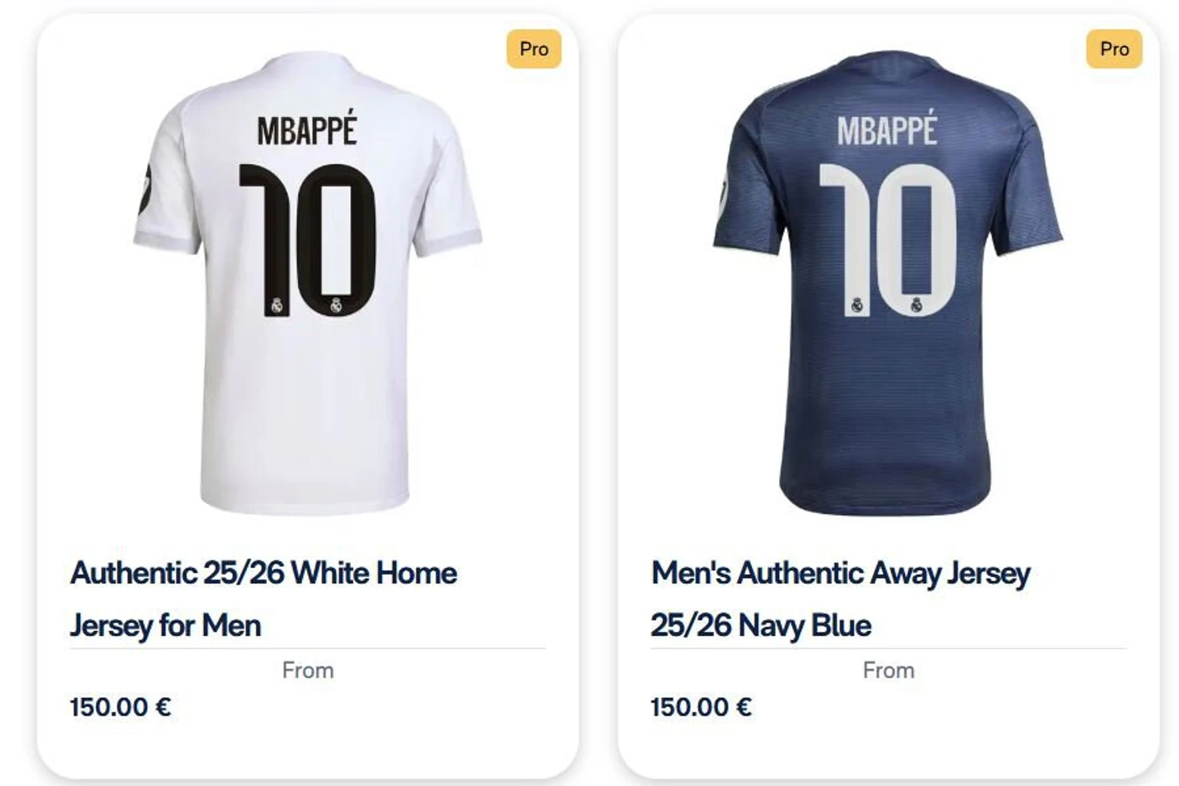
Task: Click the white home jersey product image
Action: coord(307,403)
